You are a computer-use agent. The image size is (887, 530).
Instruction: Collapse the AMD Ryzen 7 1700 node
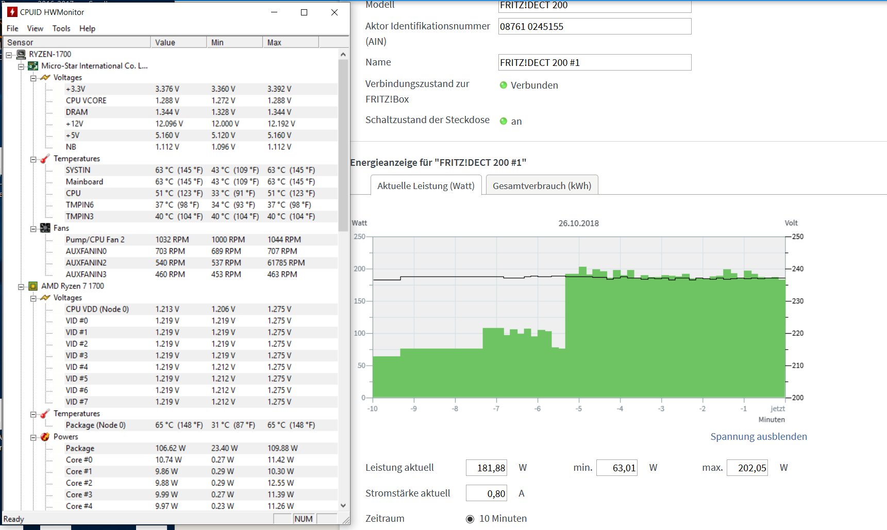click(21, 286)
